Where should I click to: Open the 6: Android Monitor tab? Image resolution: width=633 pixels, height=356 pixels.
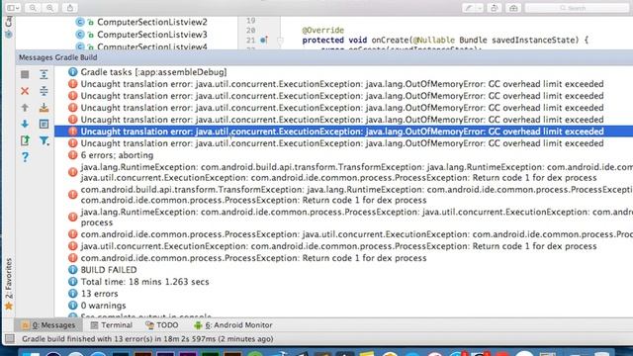click(233, 325)
